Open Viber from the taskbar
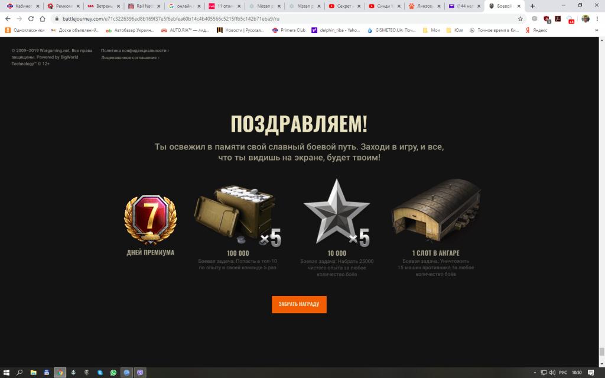Viewport: 605px width, 378px height. coord(140,372)
